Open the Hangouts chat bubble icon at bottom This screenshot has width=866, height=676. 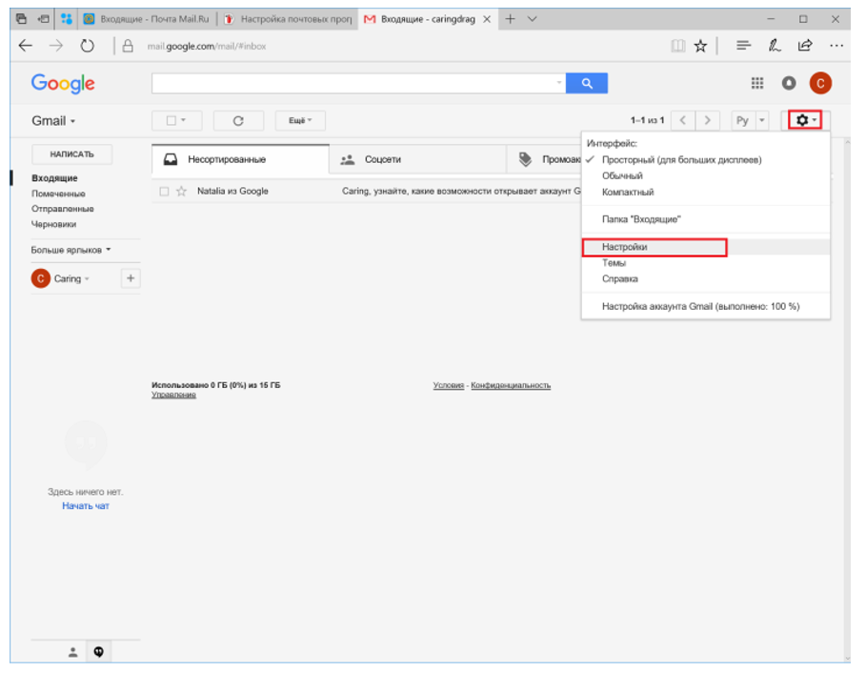pos(99,652)
